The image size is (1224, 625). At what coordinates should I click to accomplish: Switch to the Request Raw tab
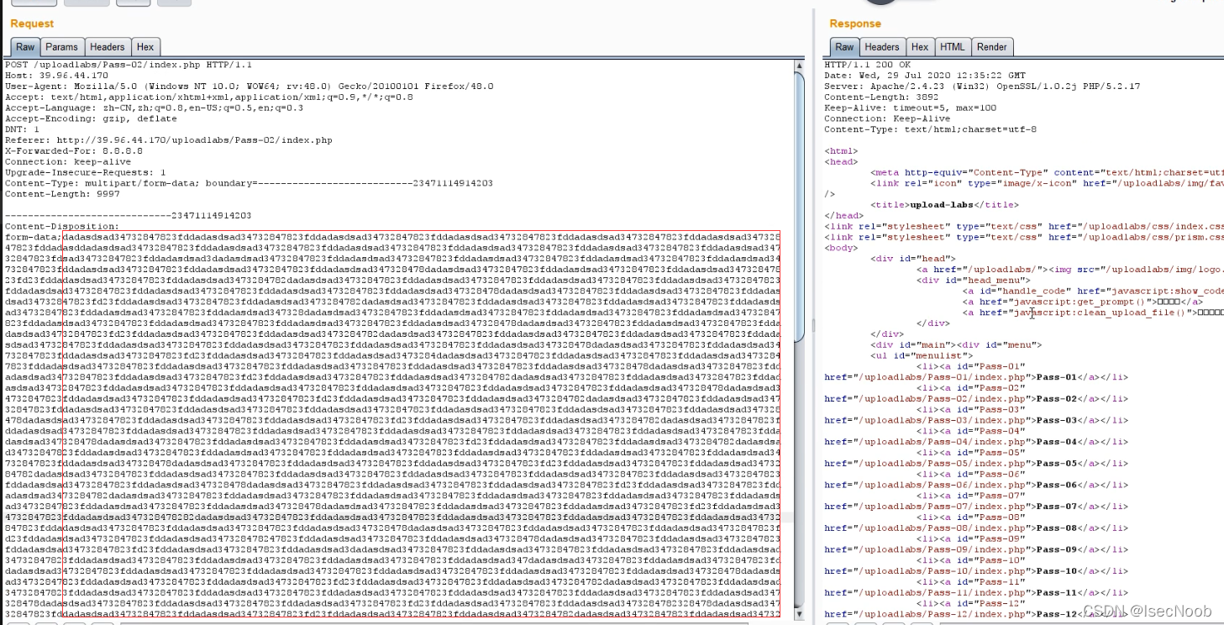[x=25, y=47]
